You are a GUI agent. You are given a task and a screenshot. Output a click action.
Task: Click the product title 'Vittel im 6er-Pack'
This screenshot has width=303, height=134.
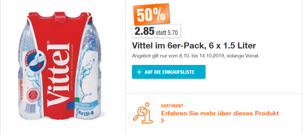pyautogui.click(x=194, y=45)
